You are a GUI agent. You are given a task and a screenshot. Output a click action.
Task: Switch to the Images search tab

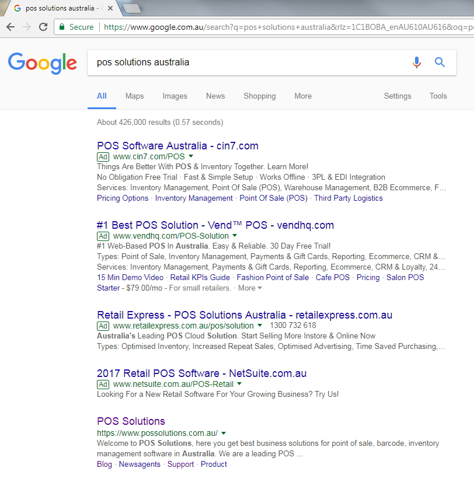point(175,96)
